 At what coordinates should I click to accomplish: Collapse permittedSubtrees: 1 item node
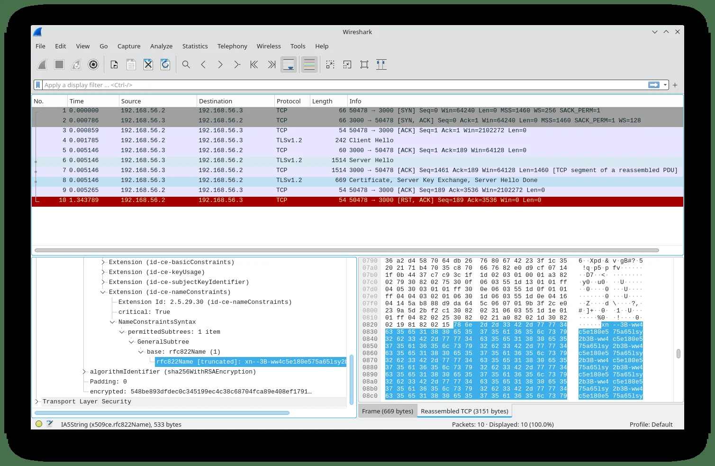122,332
